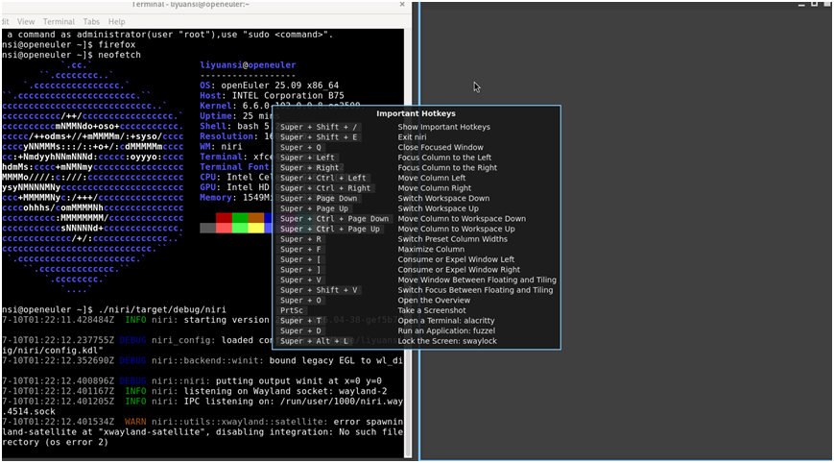Click the 'WM: niri' line
Screen dimensions: 834x463
pos(221,146)
